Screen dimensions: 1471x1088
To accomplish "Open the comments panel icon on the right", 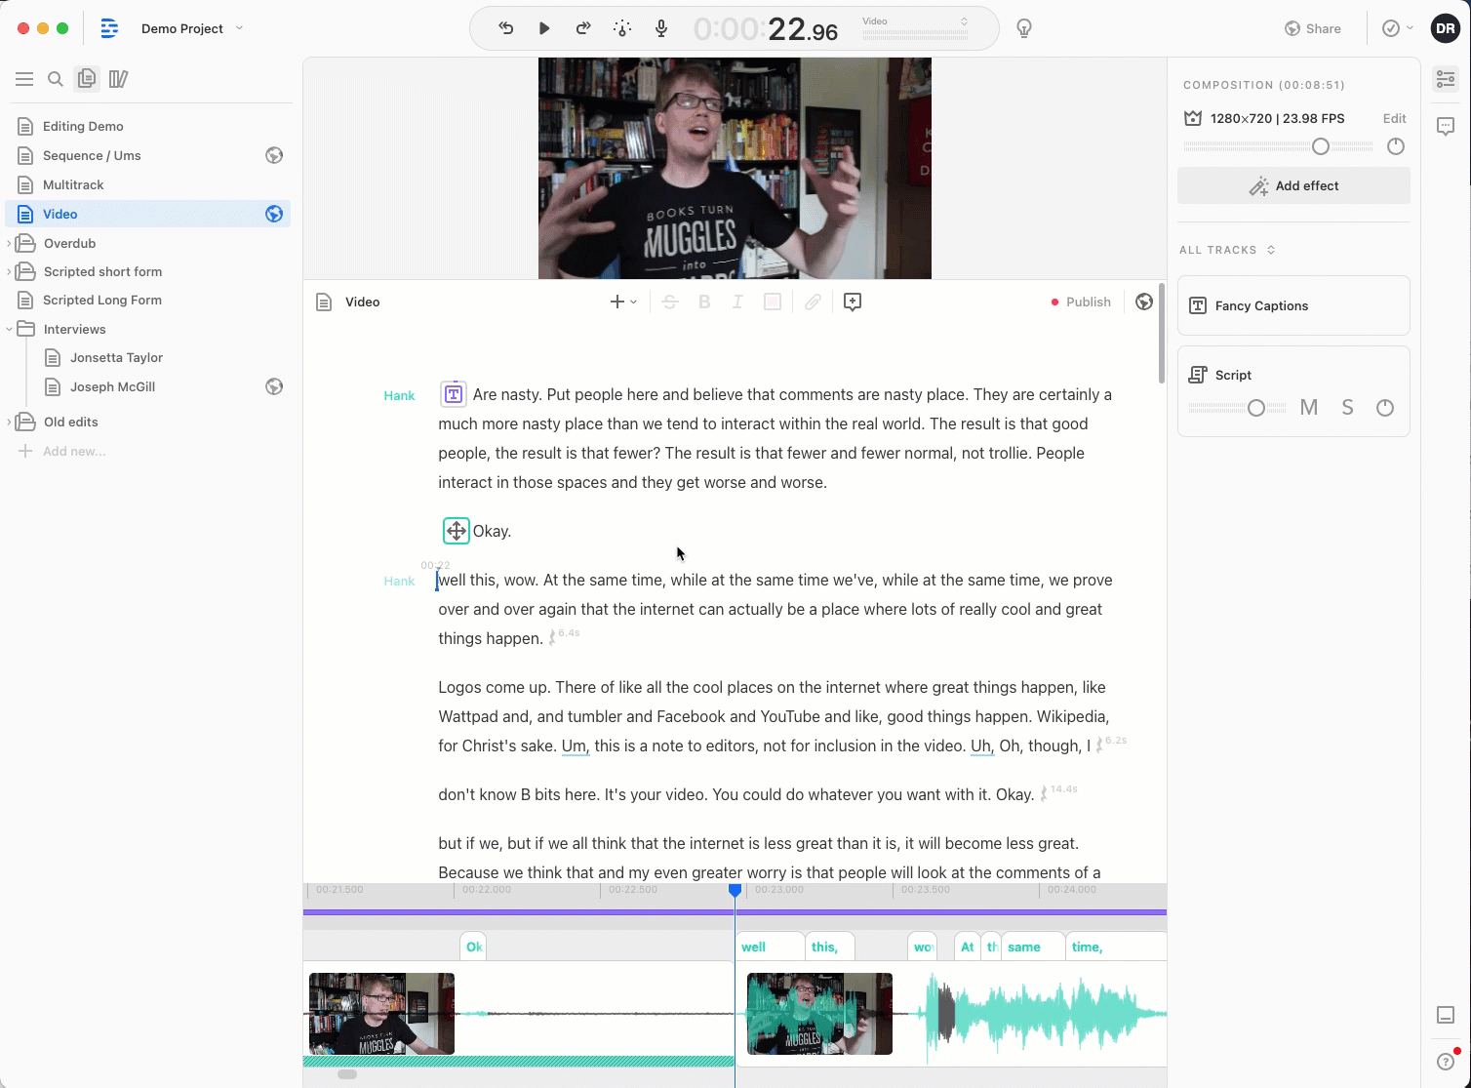I will 1446,126.
